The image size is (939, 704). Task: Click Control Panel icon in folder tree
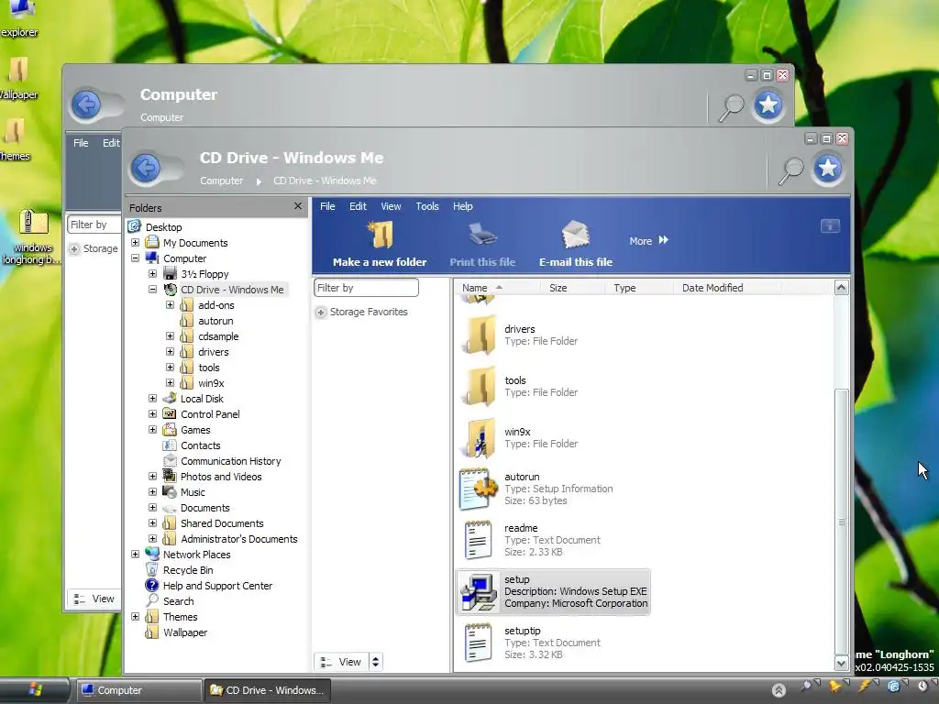click(x=170, y=413)
